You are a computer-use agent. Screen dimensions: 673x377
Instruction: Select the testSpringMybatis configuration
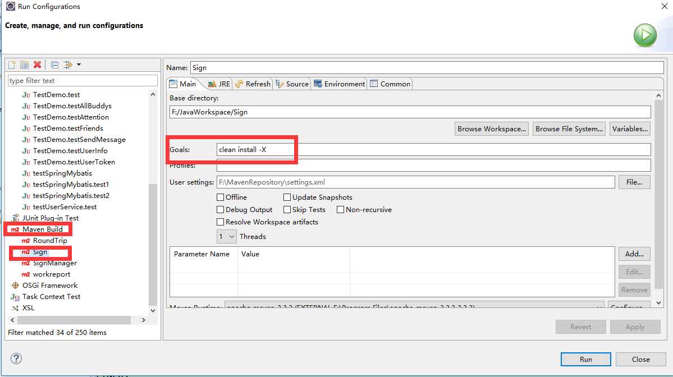pos(62,173)
